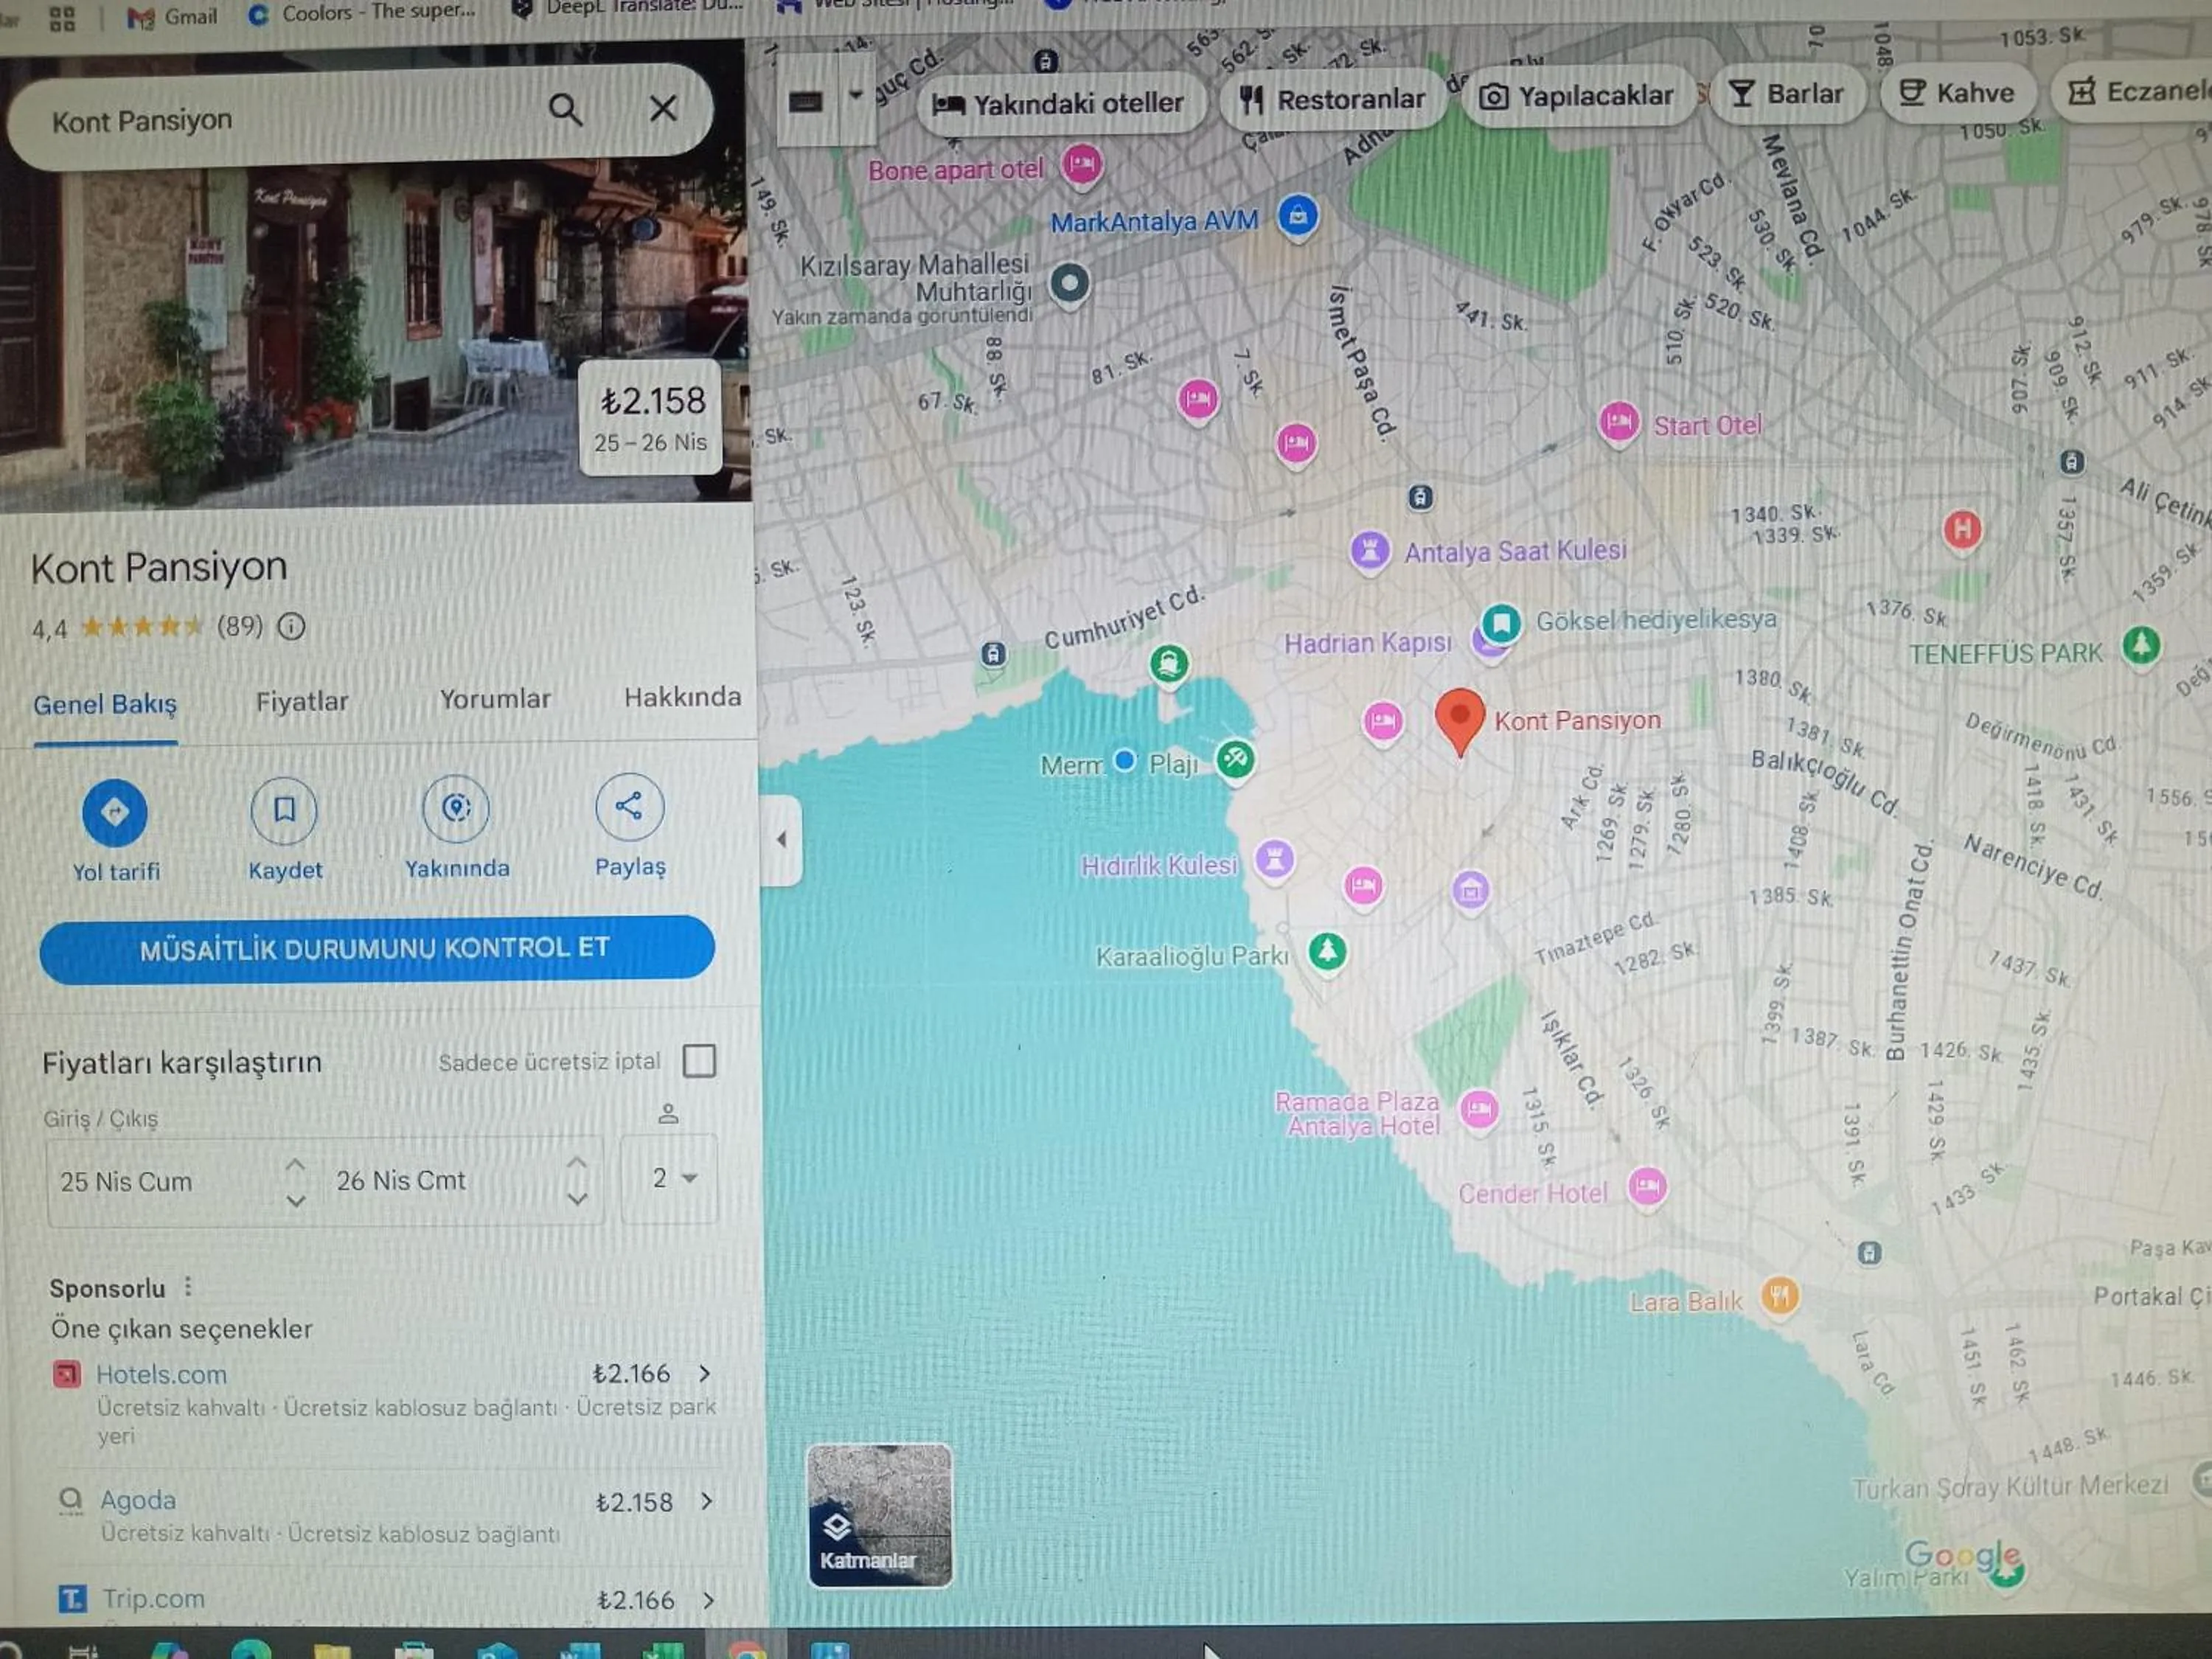
Task: Expand the keyboard input tools dropdown arrow
Action: [855, 96]
